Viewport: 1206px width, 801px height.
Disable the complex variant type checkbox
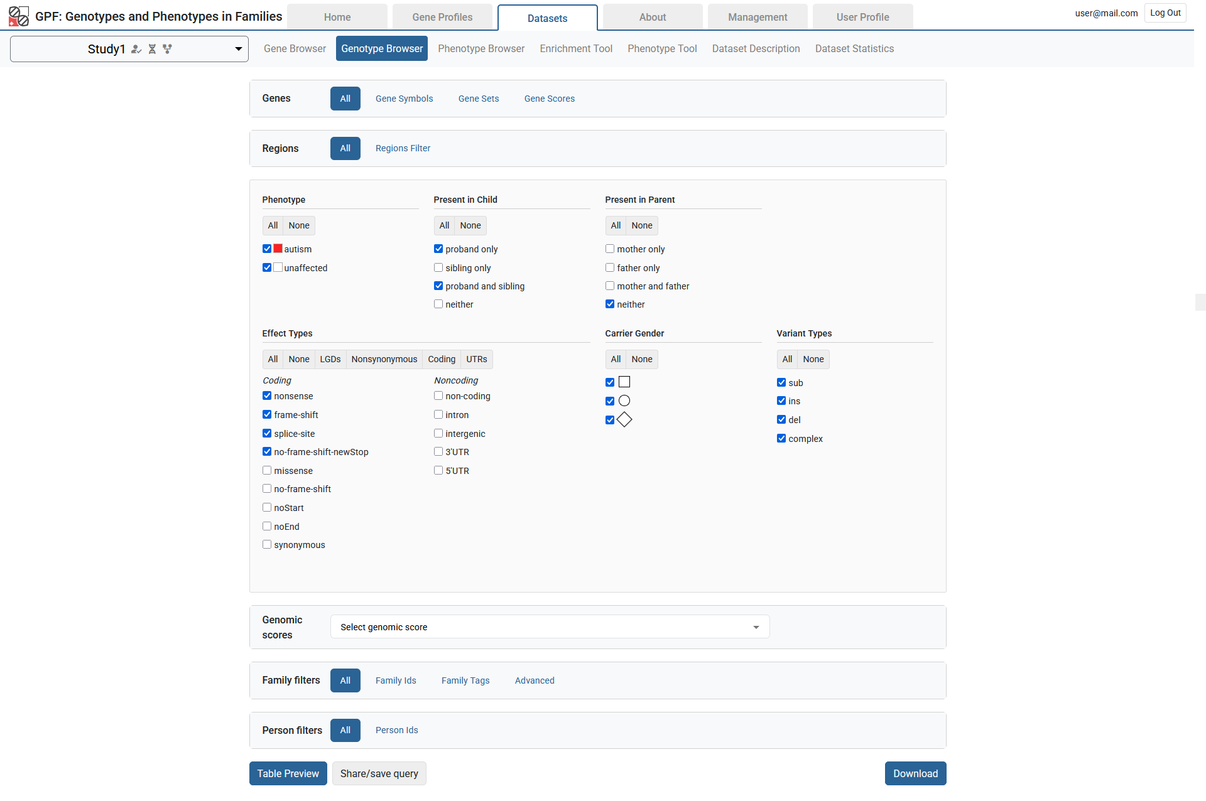[x=781, y=438]
